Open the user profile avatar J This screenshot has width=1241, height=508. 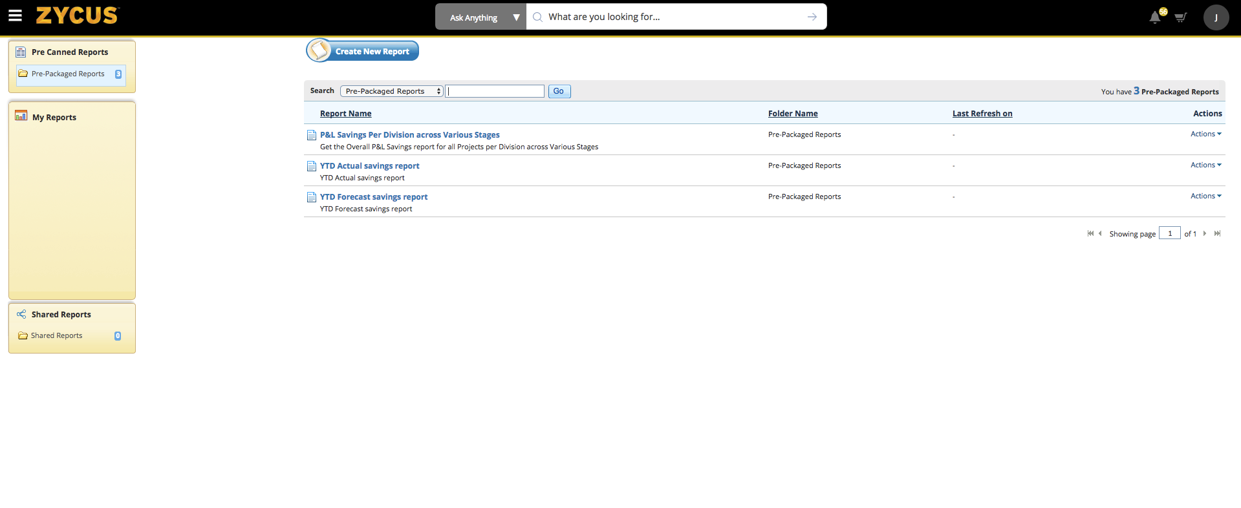tap(1215, 17)
